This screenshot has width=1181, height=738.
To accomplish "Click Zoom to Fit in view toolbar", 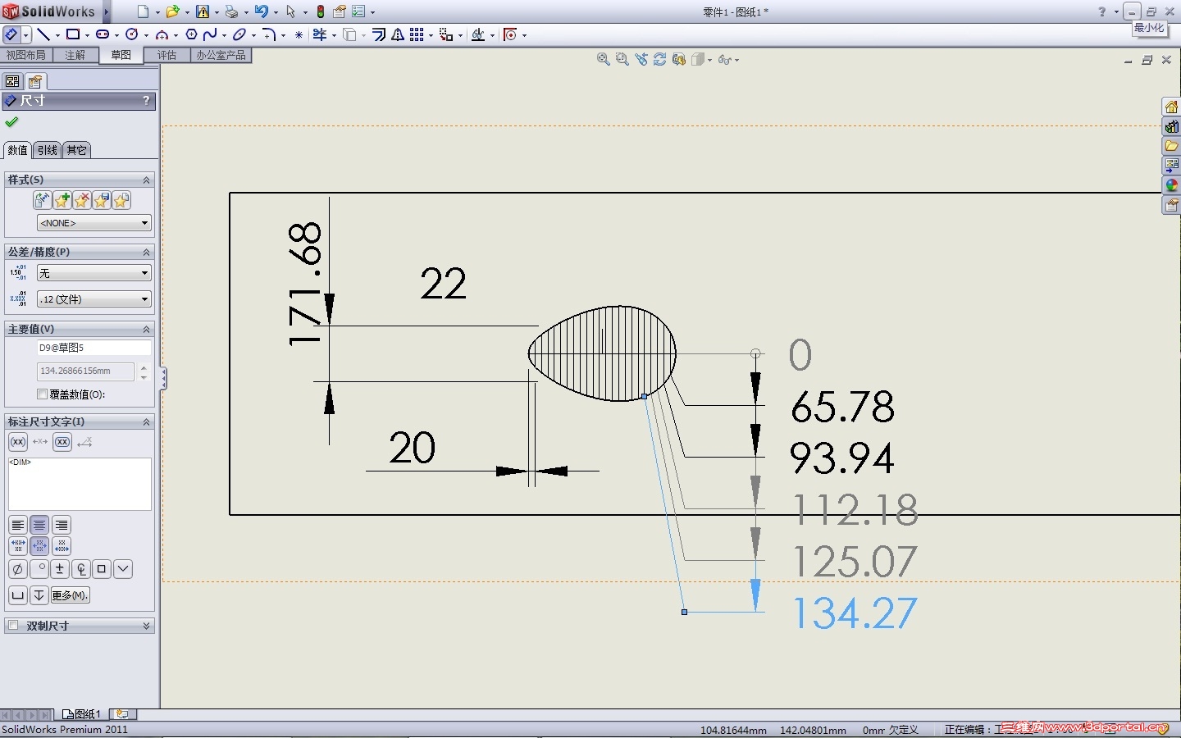I will (603, 59).
